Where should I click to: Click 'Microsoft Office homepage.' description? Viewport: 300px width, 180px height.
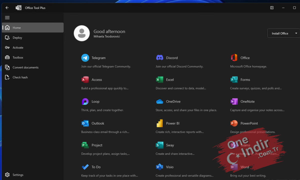click(x=248, y=66)
